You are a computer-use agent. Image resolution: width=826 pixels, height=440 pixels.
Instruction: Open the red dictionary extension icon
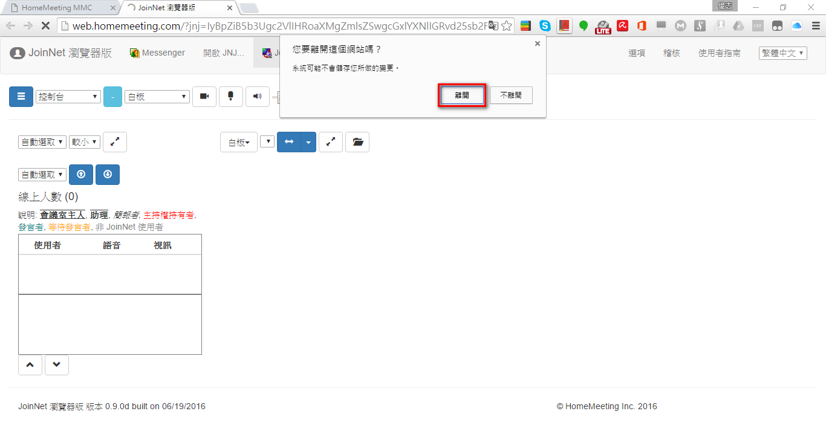564,25
